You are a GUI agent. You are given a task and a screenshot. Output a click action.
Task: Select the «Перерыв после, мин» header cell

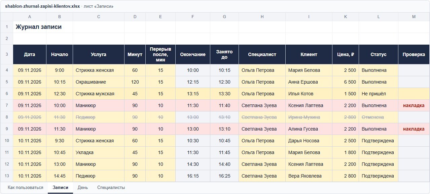(x=160, y=54)
